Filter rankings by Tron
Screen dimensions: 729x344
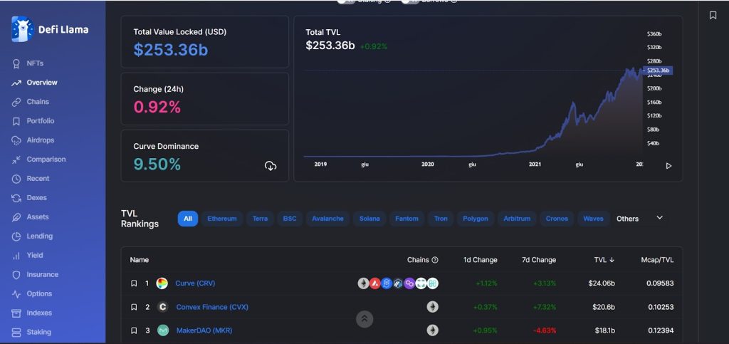(x=441, y=219)
